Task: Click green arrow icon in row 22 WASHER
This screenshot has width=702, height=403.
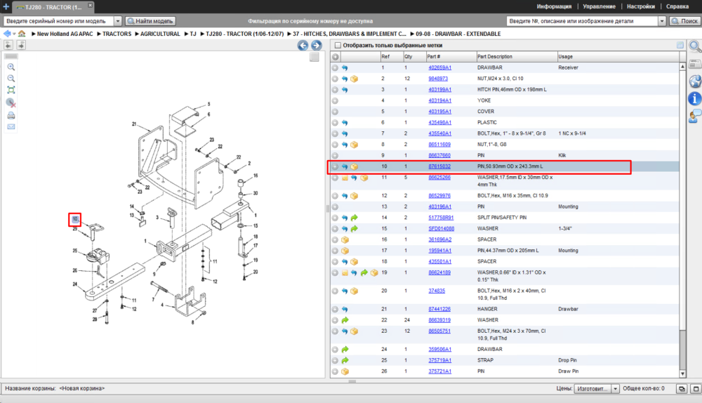Action: [x=345, y=320]
